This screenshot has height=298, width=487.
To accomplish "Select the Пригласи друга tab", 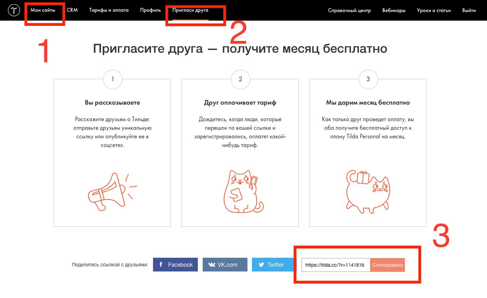I will [x=190, y=10].
